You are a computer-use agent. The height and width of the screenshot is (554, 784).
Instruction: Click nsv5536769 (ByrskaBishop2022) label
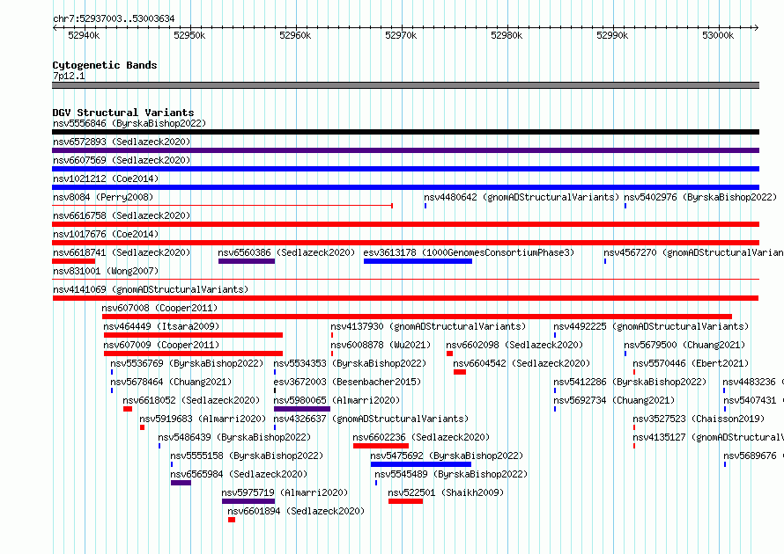pyautogui.click(x=187, y=363)
